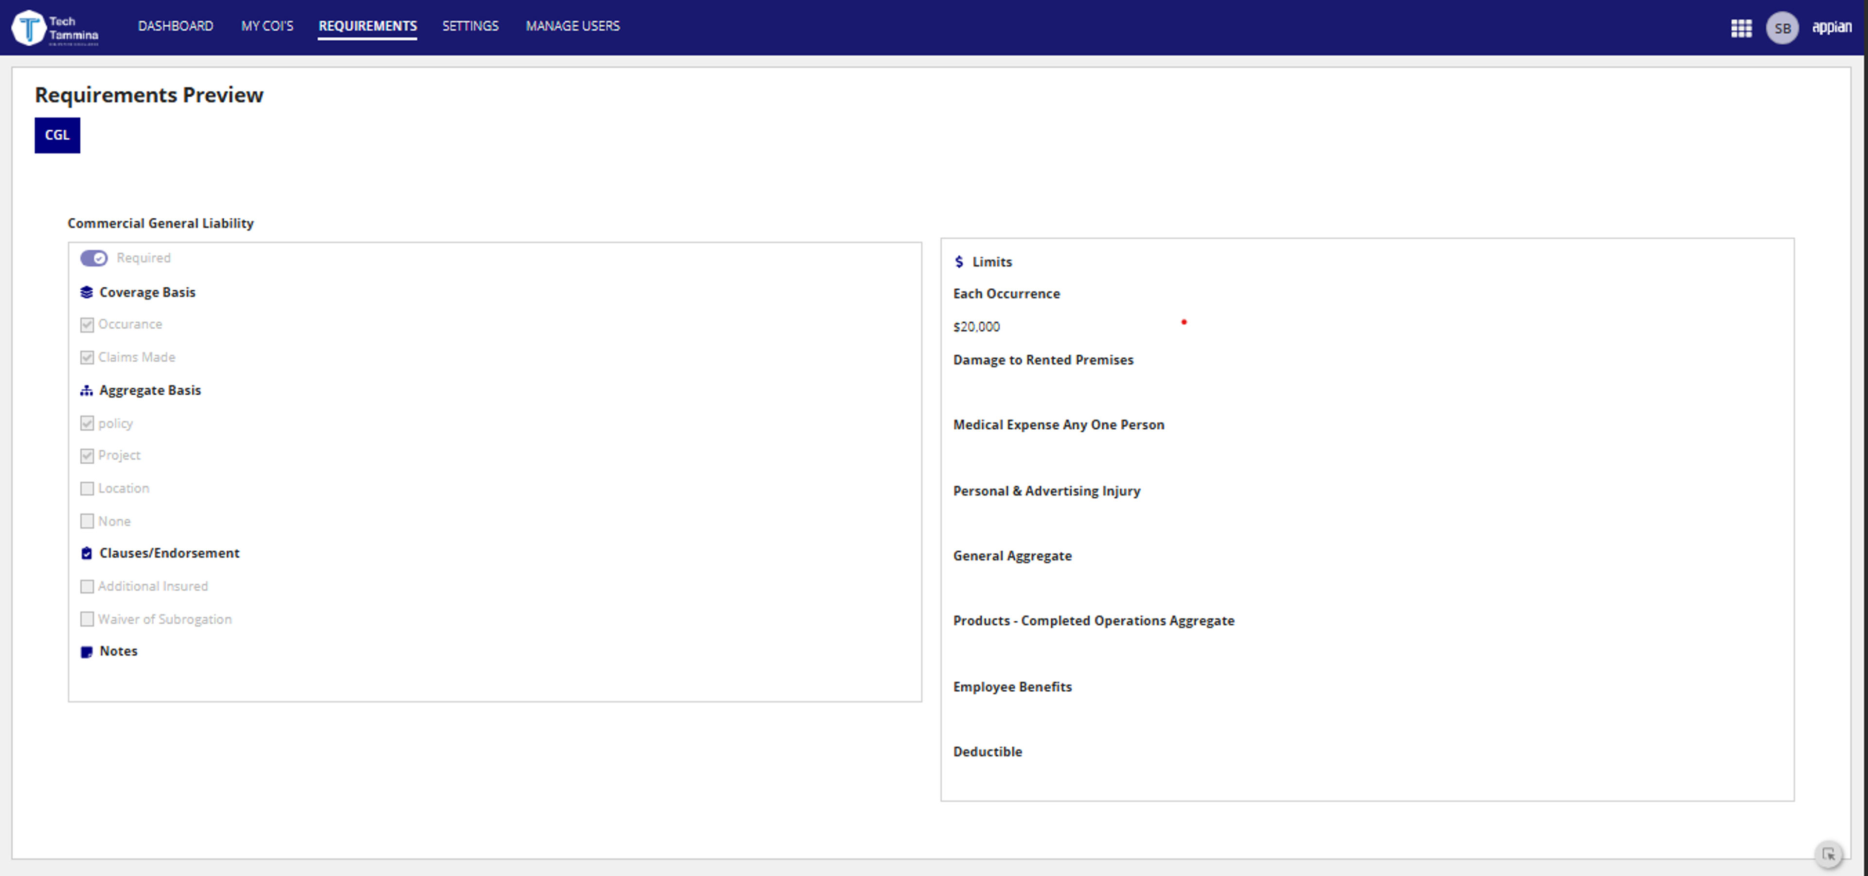
Task: Click the Notes sticky note icon
Action: click(86, 651)
